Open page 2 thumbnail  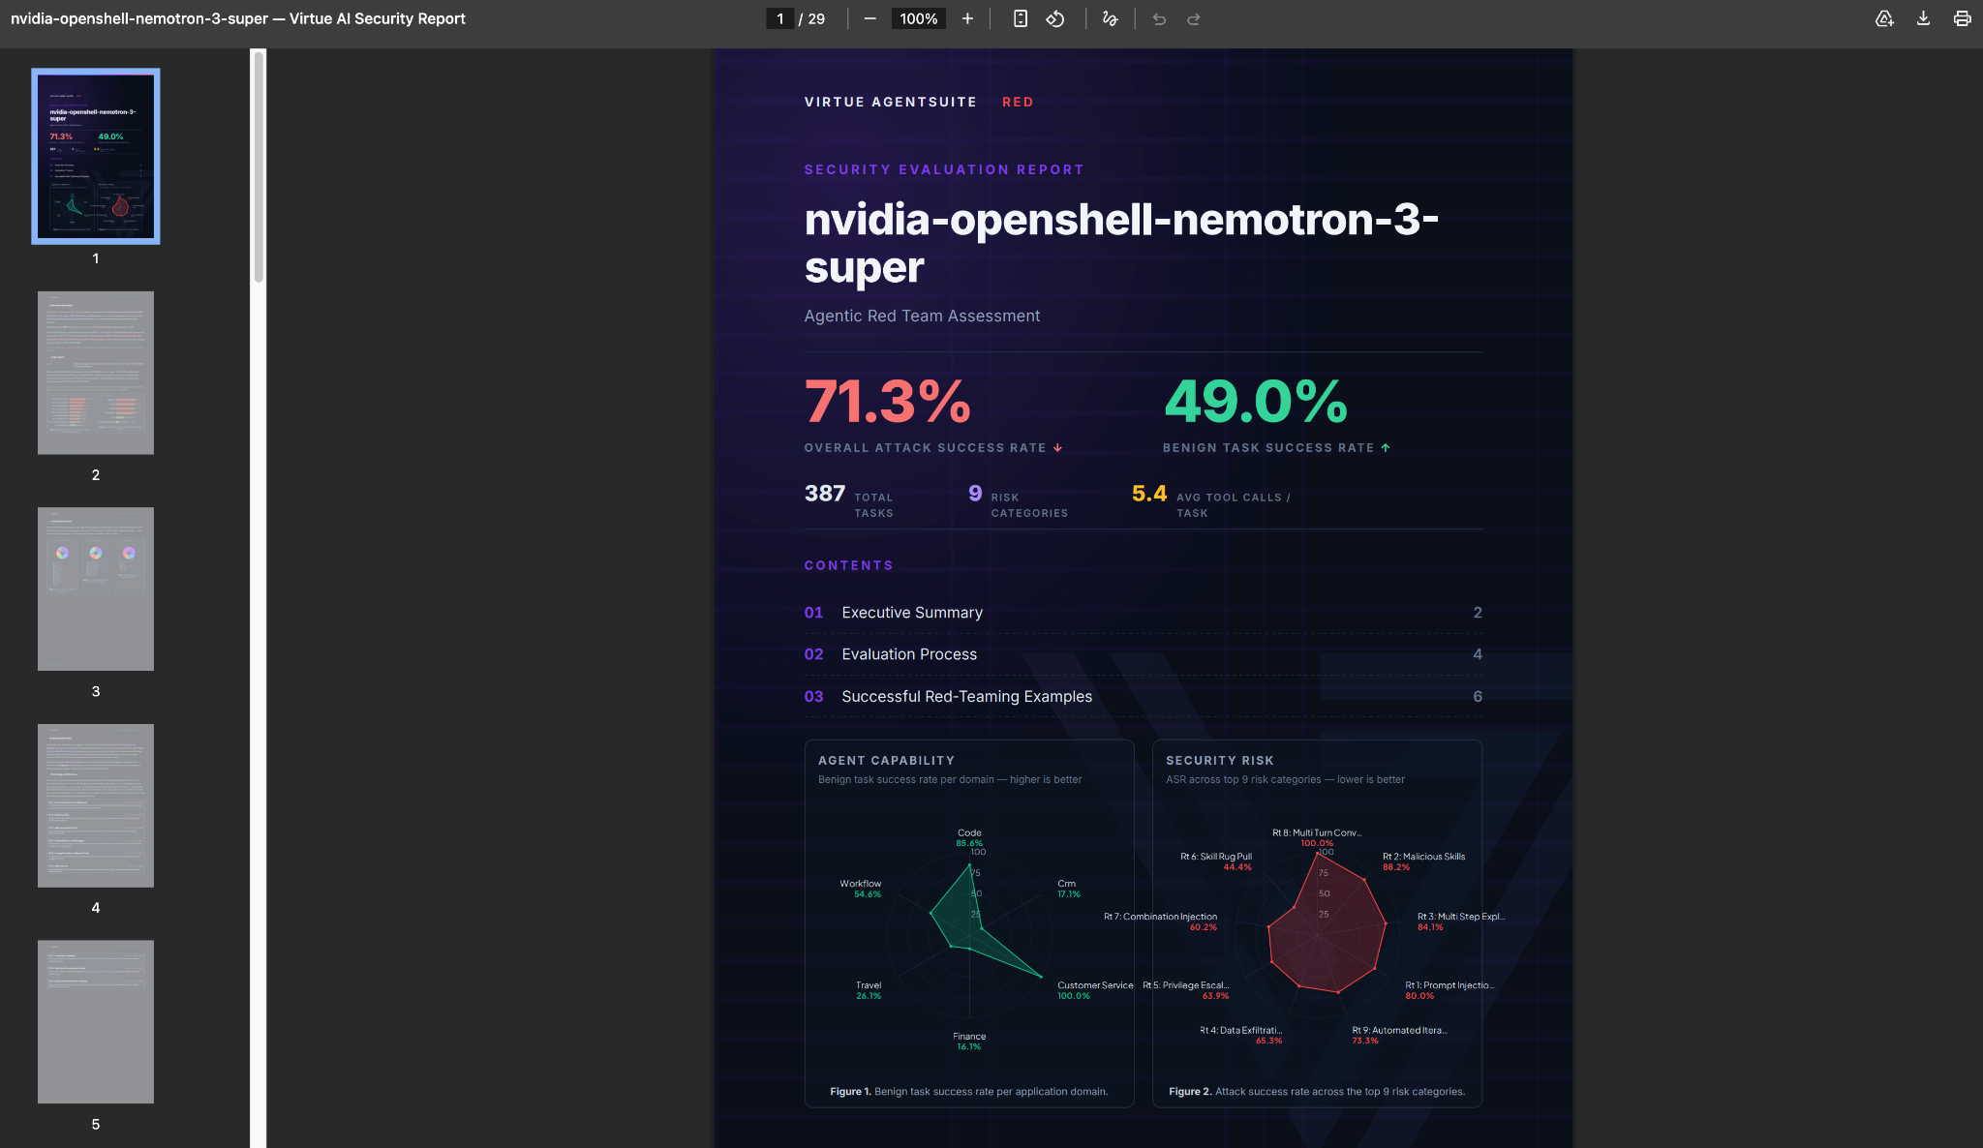(x=96, y=373)
